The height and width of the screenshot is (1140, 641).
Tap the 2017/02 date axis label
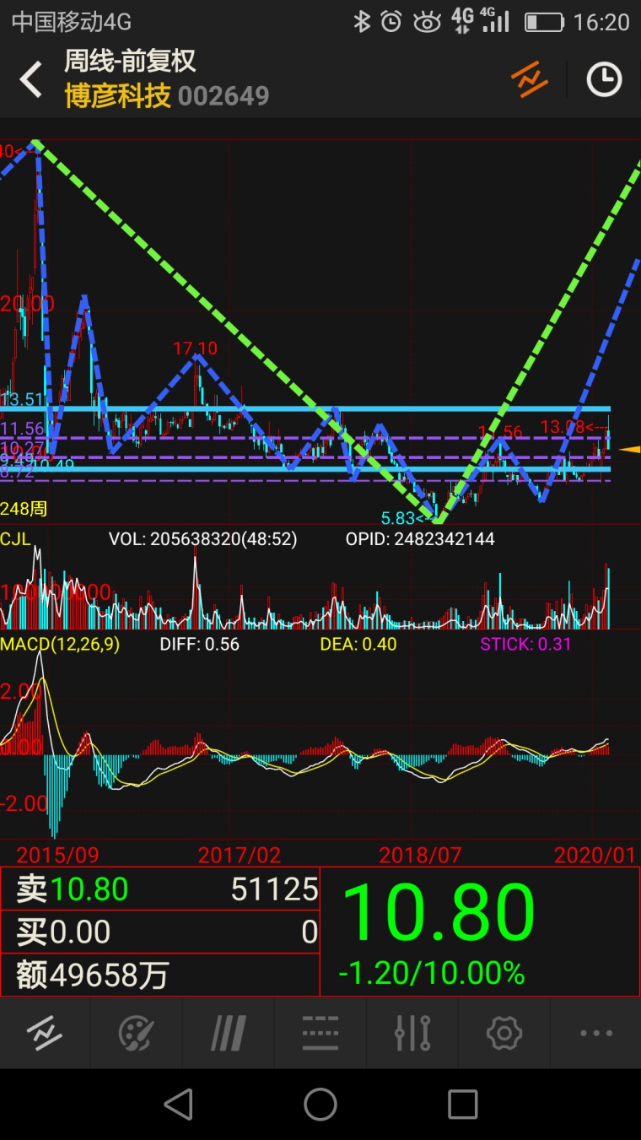tap(240, 854)
